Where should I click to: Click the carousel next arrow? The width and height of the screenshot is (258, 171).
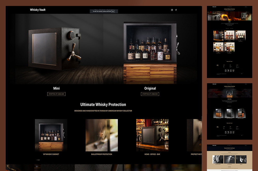point(38,160)
